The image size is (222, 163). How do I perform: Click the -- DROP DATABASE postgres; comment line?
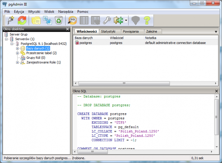click(103, 105)
